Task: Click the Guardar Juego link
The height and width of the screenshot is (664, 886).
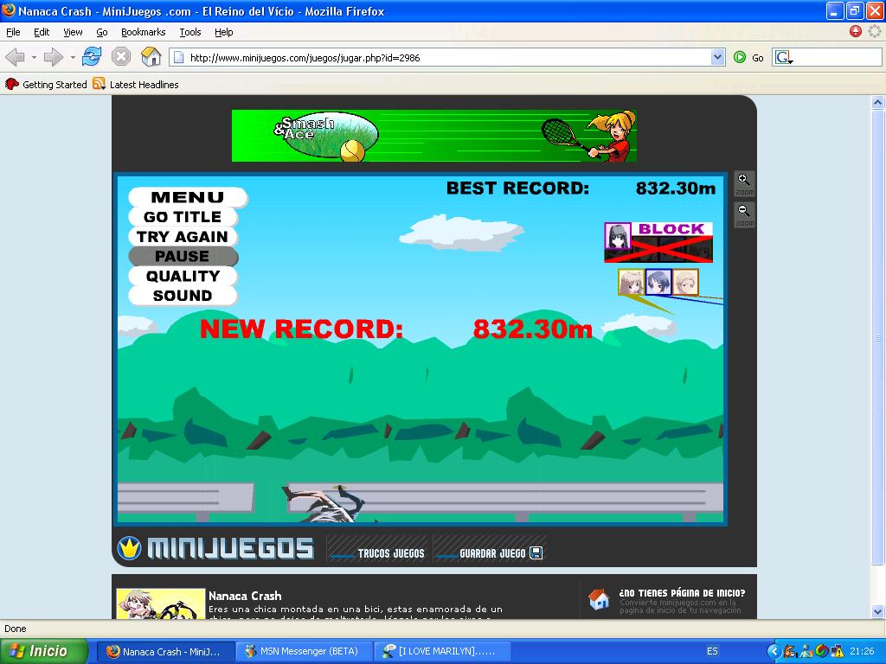Action: tap(492, 553)
